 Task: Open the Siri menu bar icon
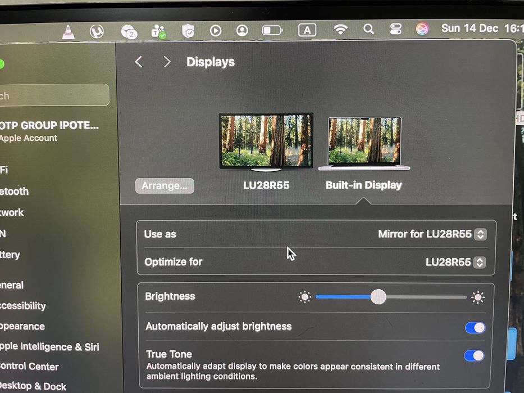[422, 29]
